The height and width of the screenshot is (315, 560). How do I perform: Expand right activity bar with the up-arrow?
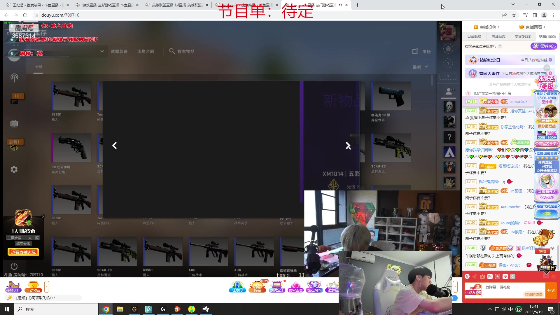[455, 286]
